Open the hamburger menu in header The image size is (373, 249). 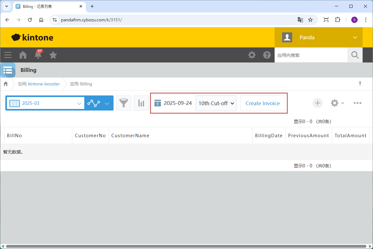[x=8, y=55]
